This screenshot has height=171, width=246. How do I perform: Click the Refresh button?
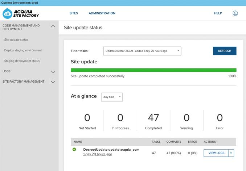224,51
